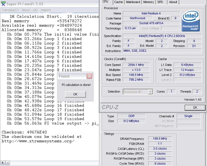Click the Name field Intel Pentium 4
The height and width of the screenshot is (166, 207).
point(151,13)
